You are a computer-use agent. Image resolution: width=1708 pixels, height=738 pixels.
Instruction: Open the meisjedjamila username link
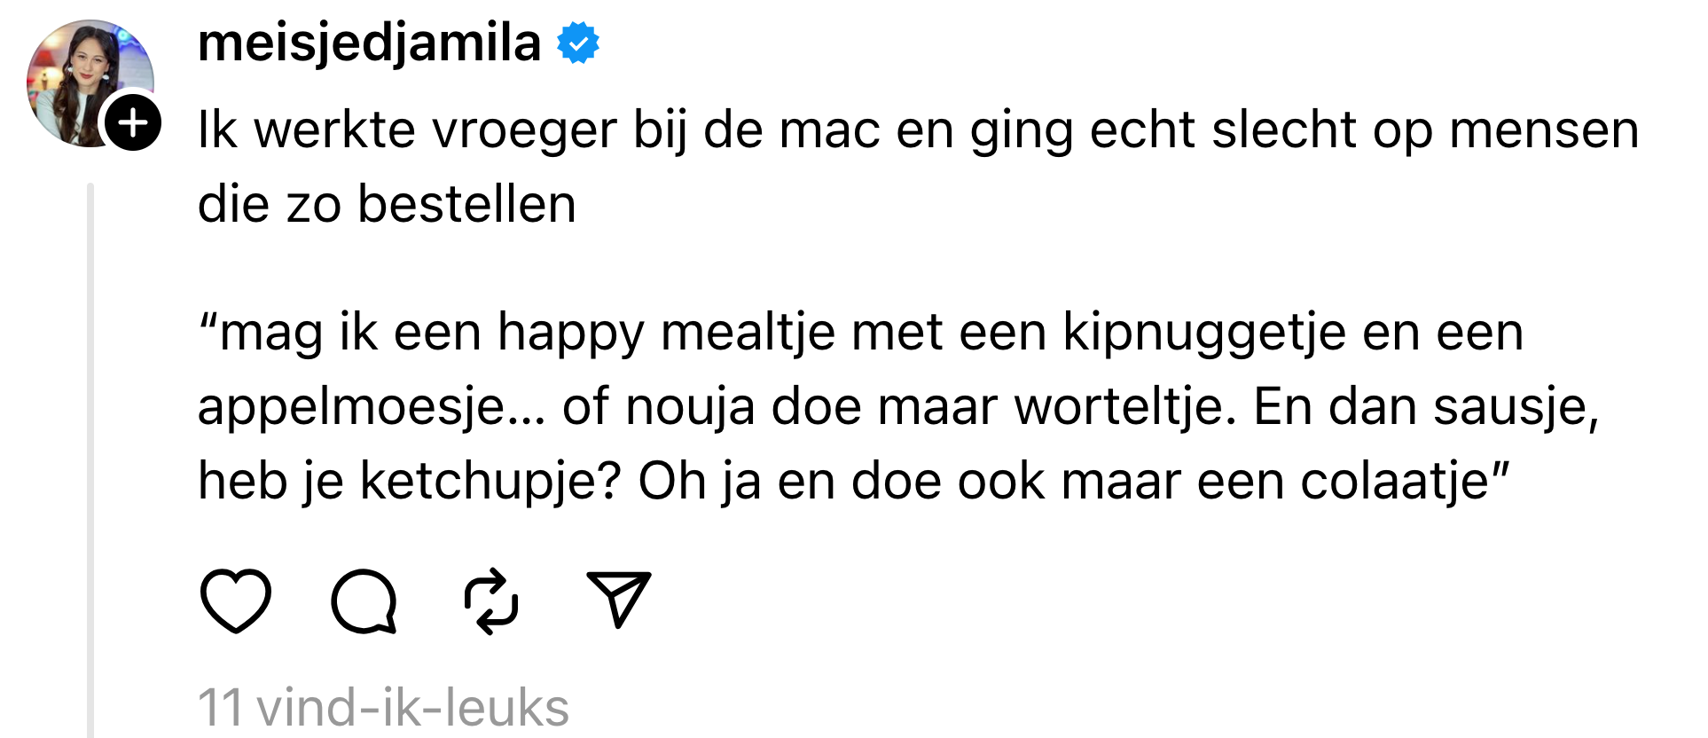[x=369, y=43]
